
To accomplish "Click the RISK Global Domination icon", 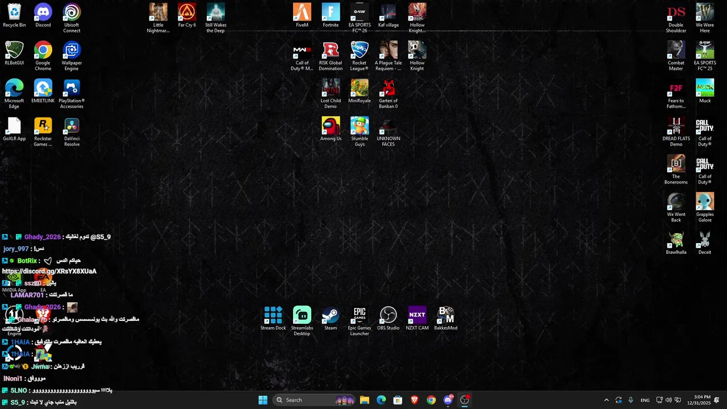I will 331,56.
